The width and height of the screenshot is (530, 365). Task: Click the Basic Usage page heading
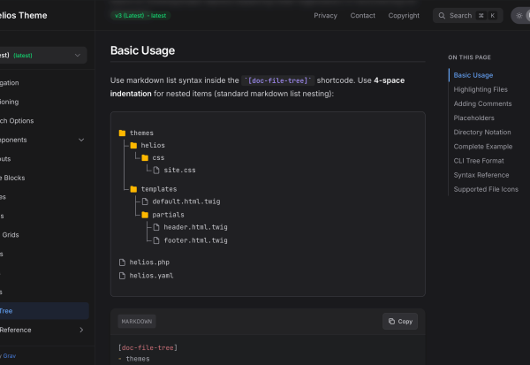pos(142,50)
